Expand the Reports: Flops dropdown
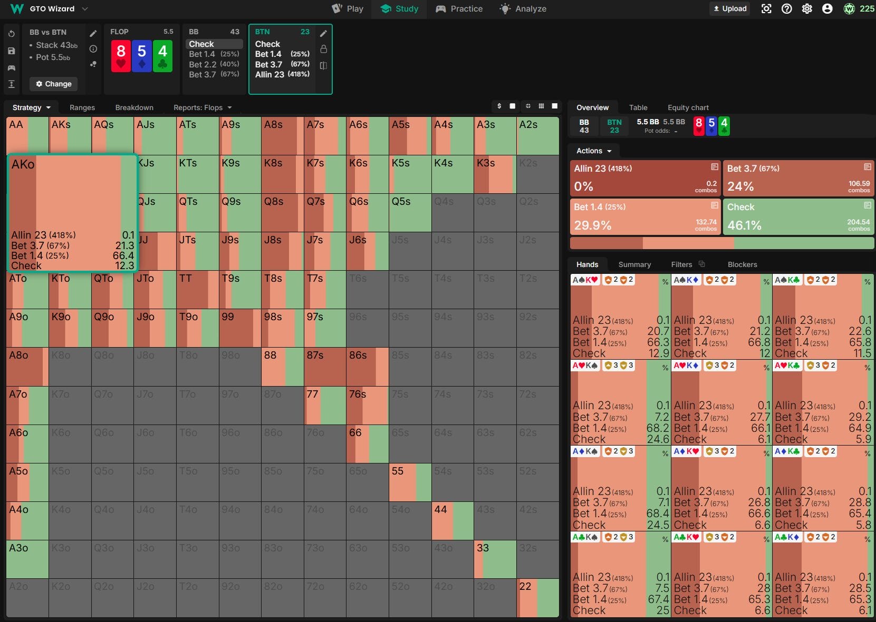 click(x=203, y=107)
